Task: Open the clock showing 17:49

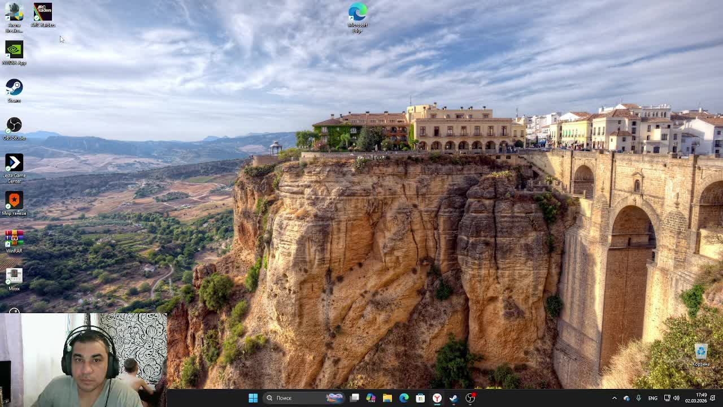Action: coord(696,398)
